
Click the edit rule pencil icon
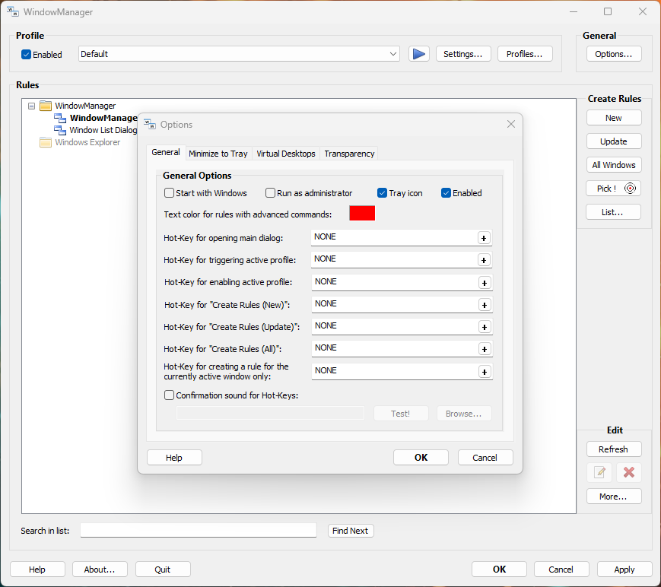point(599,472)
